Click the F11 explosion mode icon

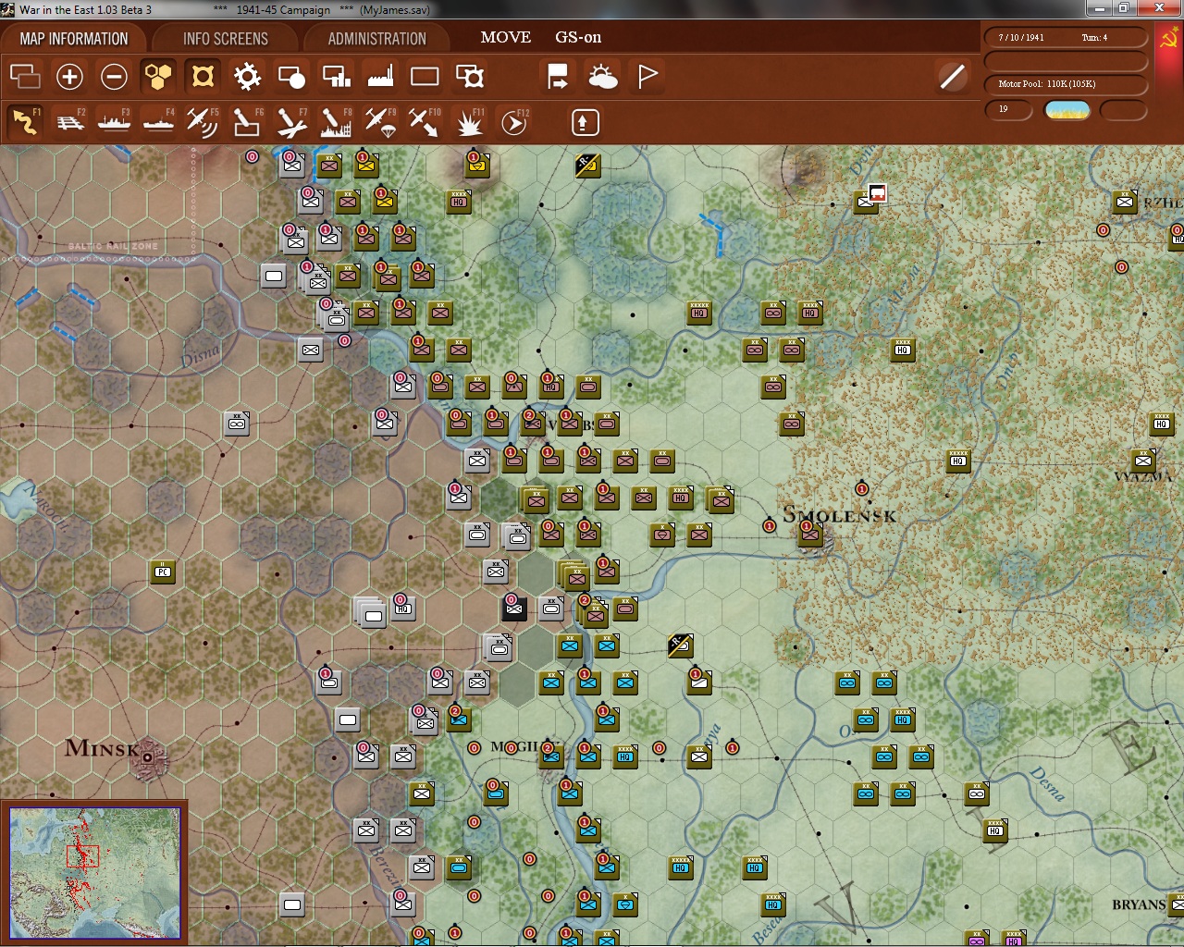pyautogui.click(x=469, y=122)
